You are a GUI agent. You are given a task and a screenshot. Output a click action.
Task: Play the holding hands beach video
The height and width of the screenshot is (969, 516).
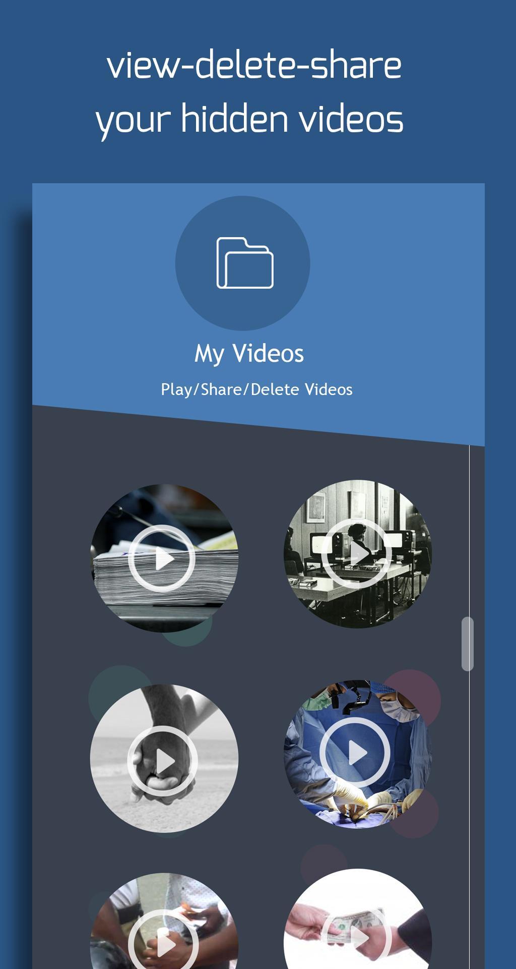point(164,759)
